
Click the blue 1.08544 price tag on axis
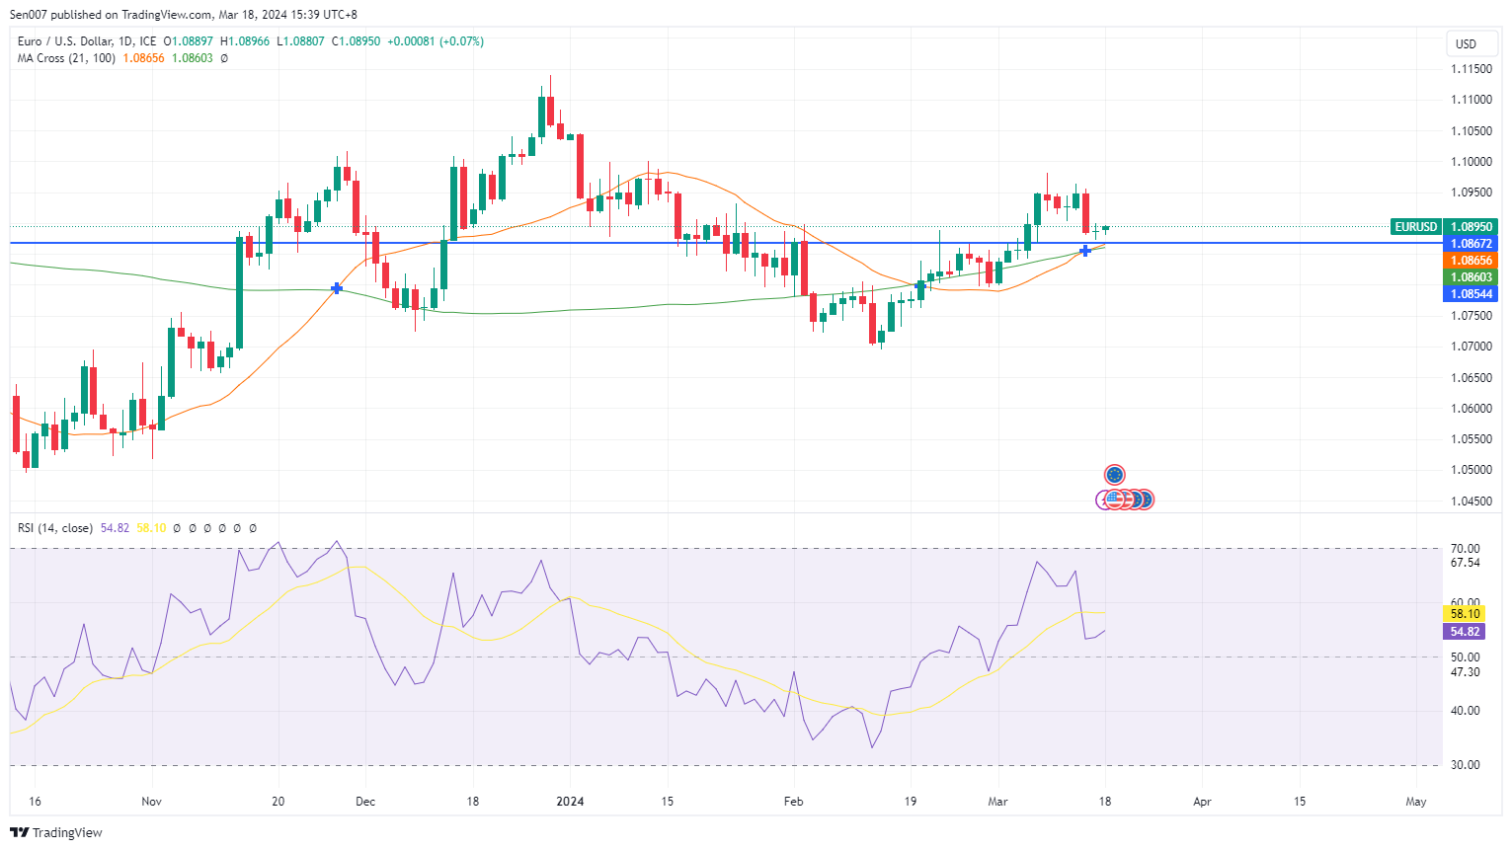1472,294
